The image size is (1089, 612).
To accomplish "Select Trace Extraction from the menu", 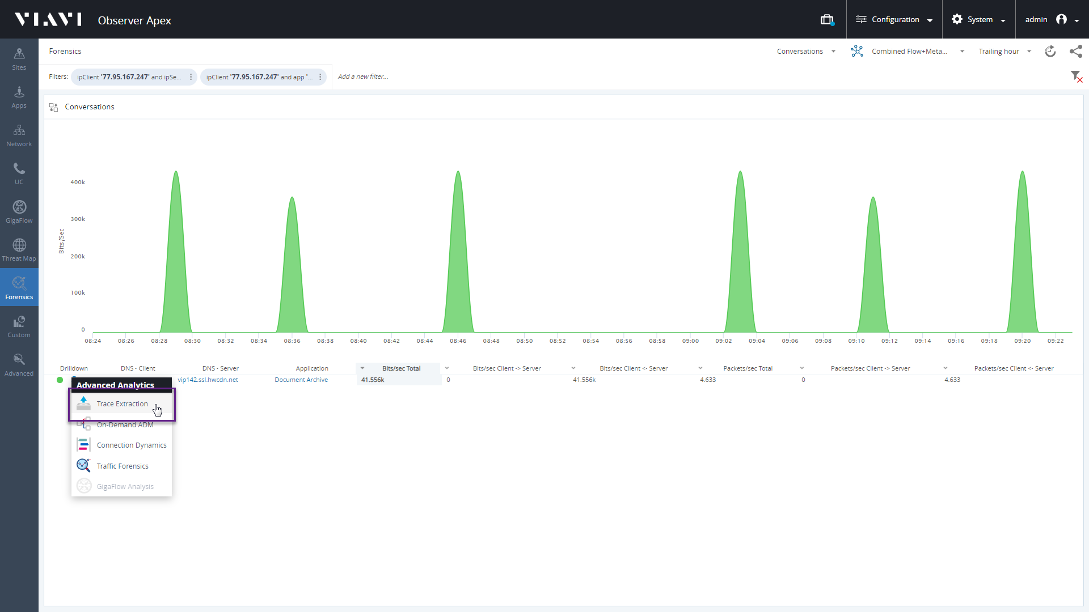I will [x=122, y=404].
